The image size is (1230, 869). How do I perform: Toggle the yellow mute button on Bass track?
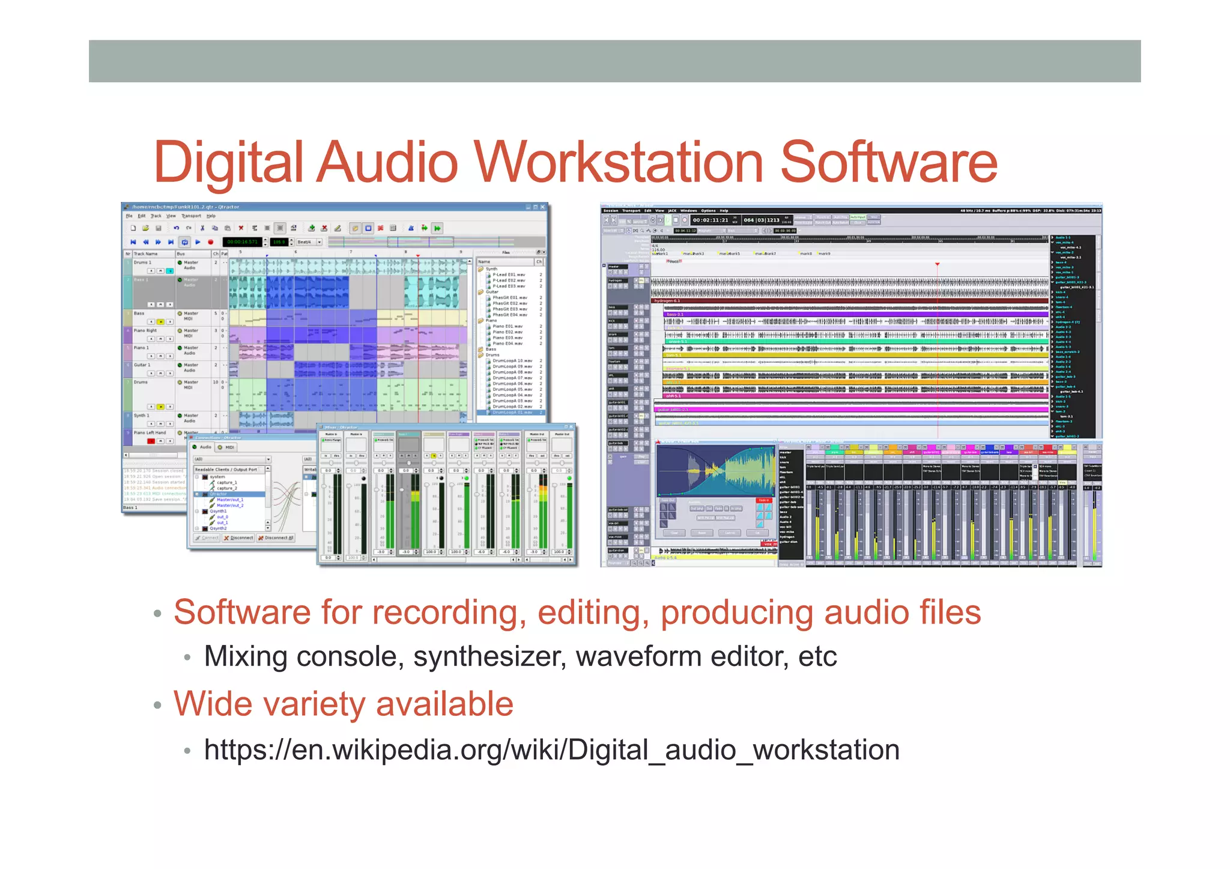coord(160,322)
